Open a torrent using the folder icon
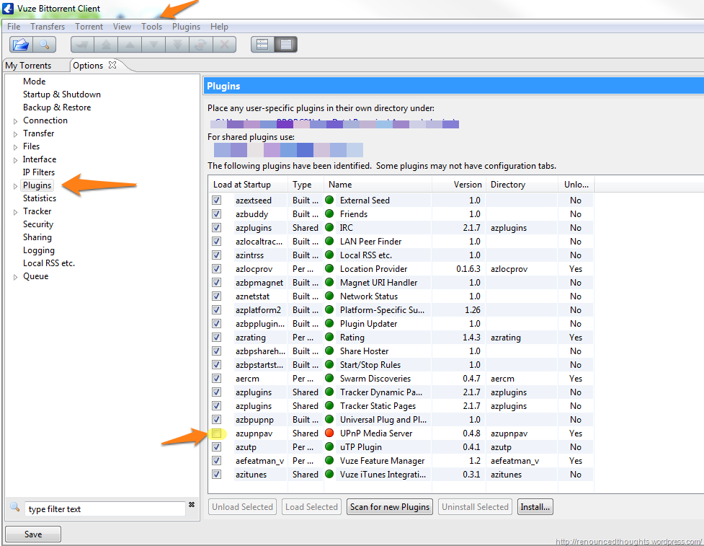Screen dimensions: 704x546 tap(20, 45)
